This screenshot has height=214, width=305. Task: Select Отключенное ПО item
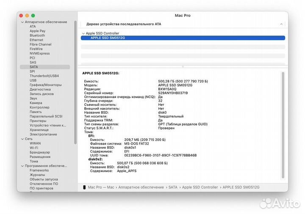point(44,184)
